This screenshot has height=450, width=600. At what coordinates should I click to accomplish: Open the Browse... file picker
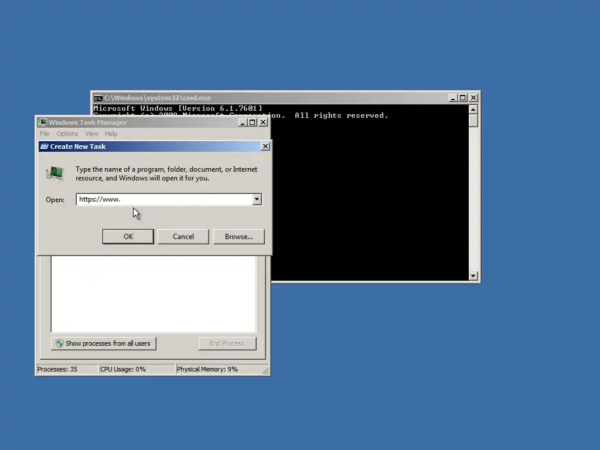tap(239, 237)
